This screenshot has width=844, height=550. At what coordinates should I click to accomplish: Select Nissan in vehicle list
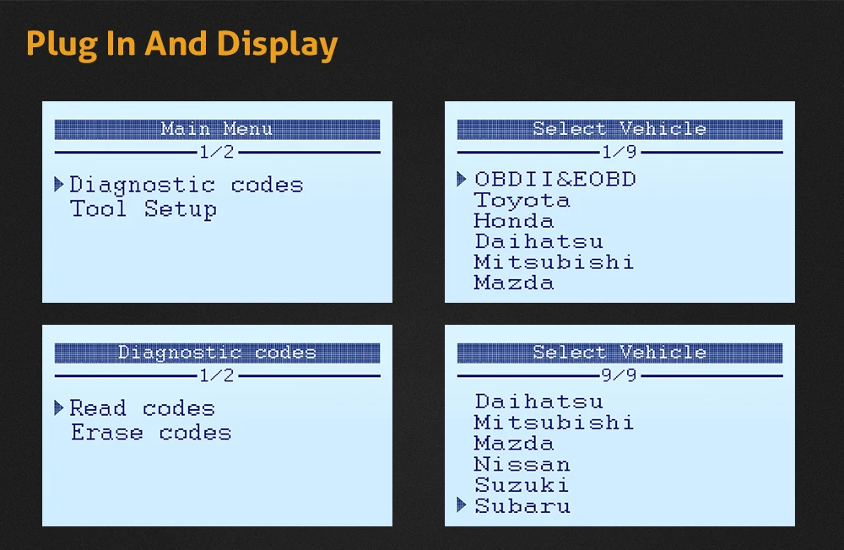click(x=522, y=465)
